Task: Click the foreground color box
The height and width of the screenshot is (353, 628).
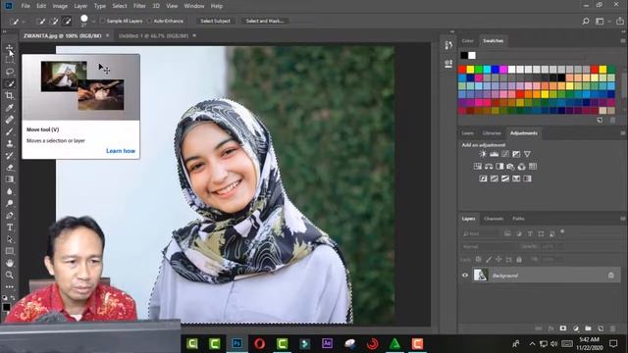Action: (6, 307)
